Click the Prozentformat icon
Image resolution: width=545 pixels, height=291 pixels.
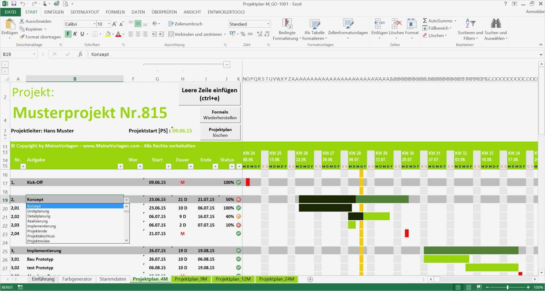tap(243, 34)
